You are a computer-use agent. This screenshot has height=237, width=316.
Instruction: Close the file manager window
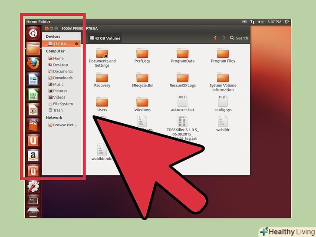[x=47, y=29]
